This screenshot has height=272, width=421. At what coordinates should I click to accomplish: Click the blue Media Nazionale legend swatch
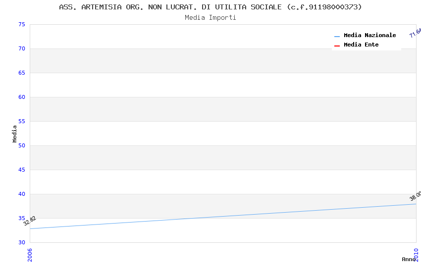pos(337,36)
